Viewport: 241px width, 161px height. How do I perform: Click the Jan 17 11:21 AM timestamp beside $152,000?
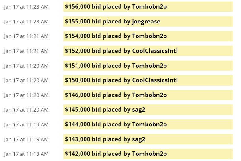26,51
